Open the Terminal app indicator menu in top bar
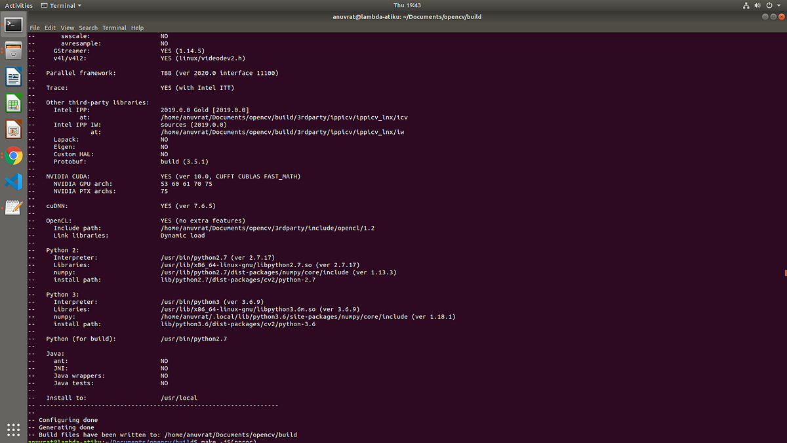787x443 pixels. (61, 5)
